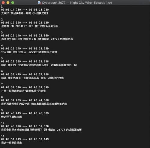Click the number 2077 in subtitle 3 text
The height and width of the screenshot is (148, 150).
pos(54,39)
